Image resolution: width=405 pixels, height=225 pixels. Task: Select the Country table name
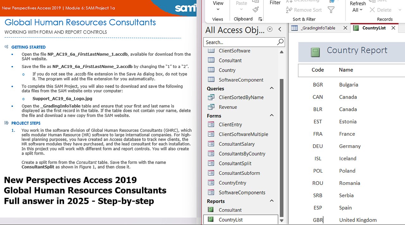coord(227,70)
